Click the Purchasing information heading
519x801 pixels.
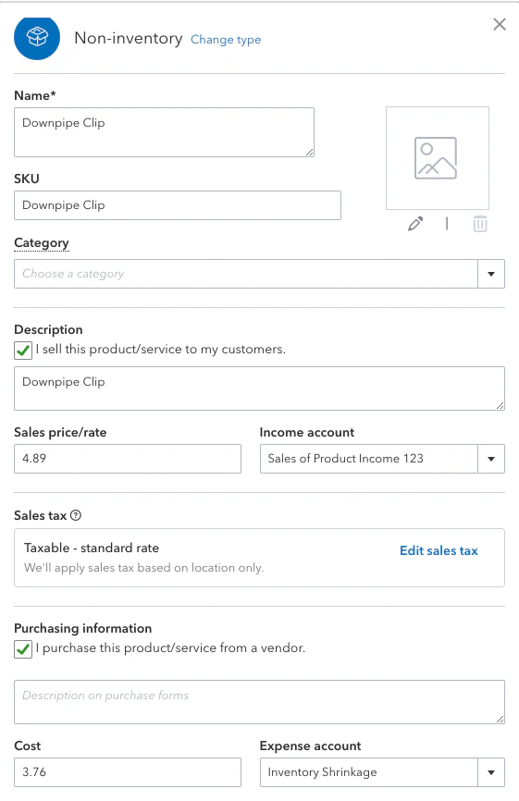[x=82, y=628]
